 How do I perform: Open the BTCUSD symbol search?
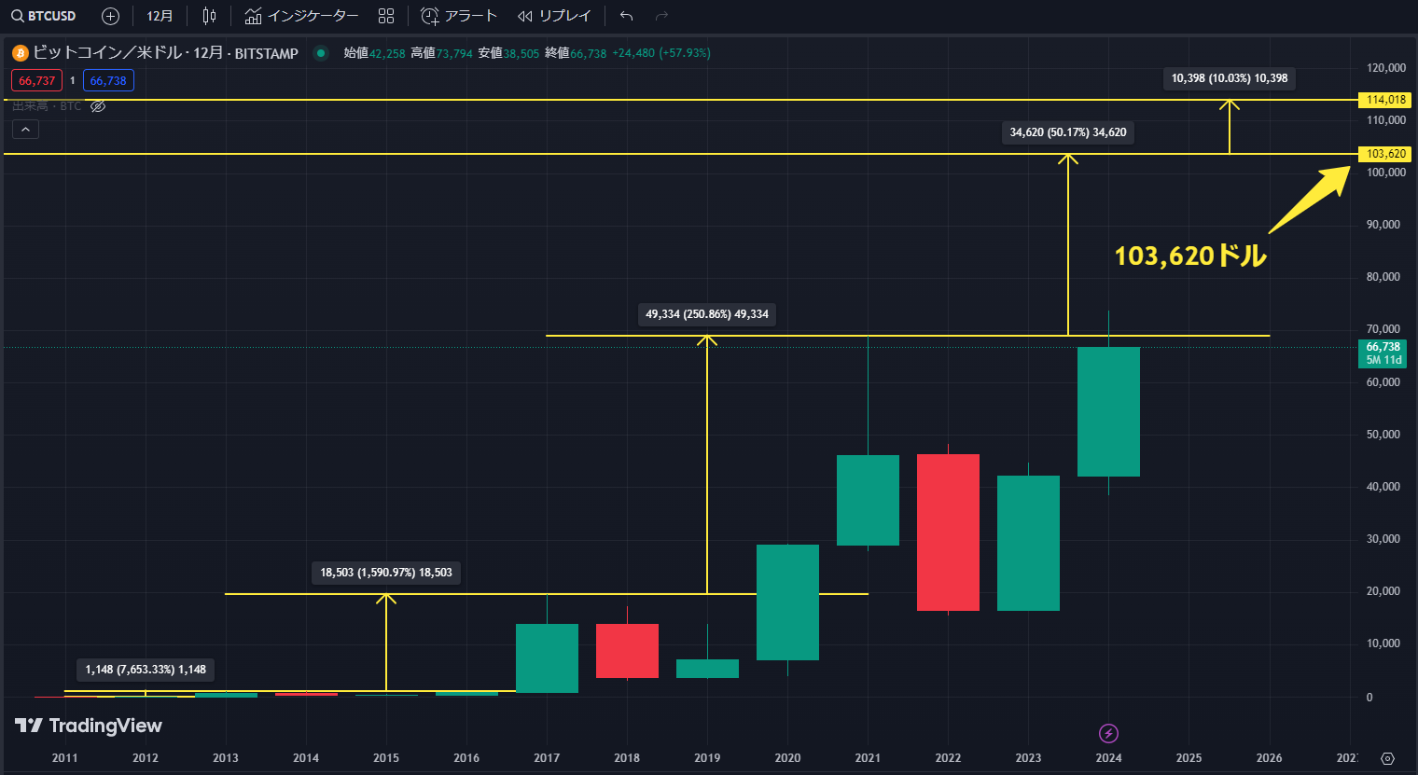tap(44, 16)
